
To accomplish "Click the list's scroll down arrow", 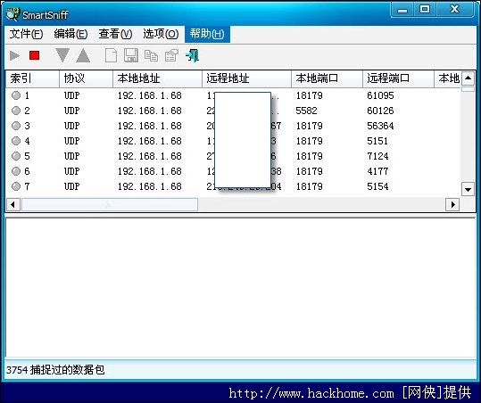I will [468, 189].
